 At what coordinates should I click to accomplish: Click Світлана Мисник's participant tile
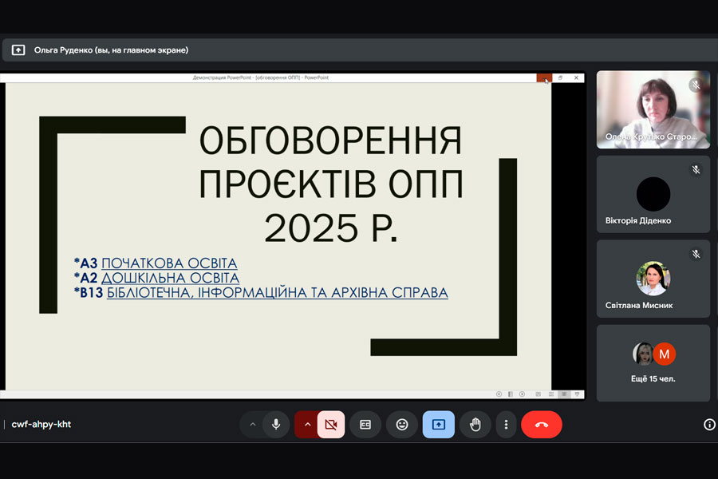tap(653, 279)
